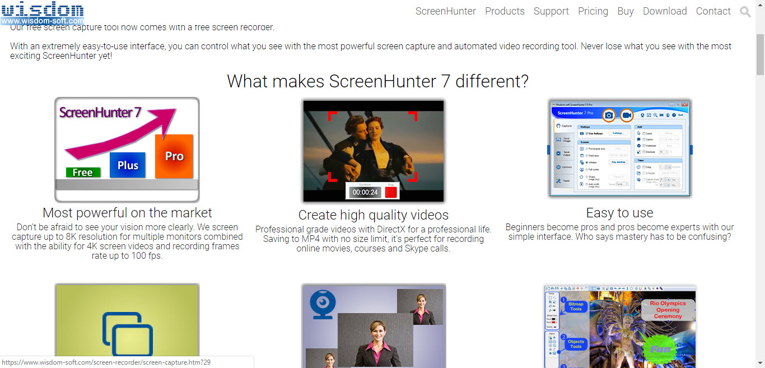Open the search magnifier icon in site header
Screen dimensions: 765x368
pyautogui.click(x=745, y=11)
